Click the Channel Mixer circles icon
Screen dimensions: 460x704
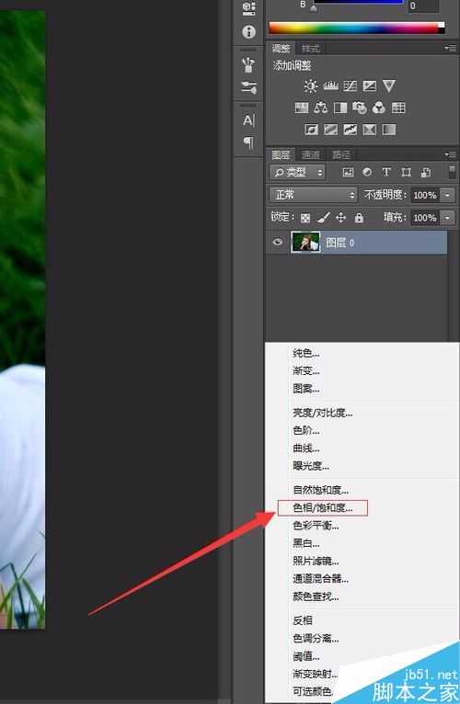point(379,108)
